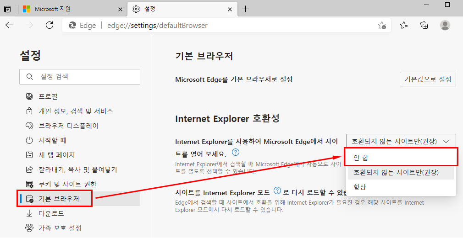Click Microsoft Edge를 기본 브라우저로 설정 text
Image resolution: width=463 pixels, height=238 pixels.
click(x=234, y=79)
